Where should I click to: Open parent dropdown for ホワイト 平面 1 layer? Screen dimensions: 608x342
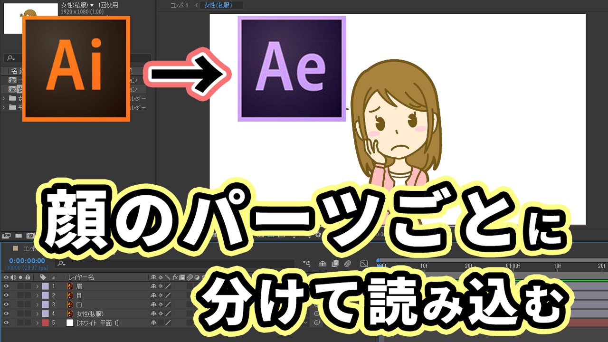click(x=305, y=323)
